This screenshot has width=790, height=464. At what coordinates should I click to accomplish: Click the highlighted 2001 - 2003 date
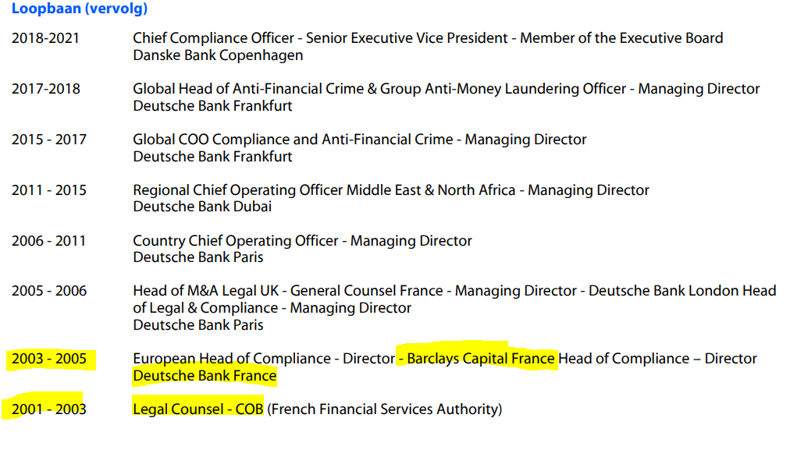pos(48,409)
